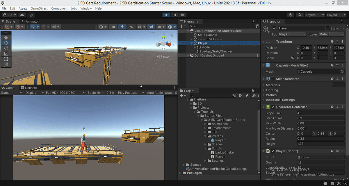The image size is (349, 186).
Task: Enable the Static checkbox for Player
Action: [x=328, y=28]
